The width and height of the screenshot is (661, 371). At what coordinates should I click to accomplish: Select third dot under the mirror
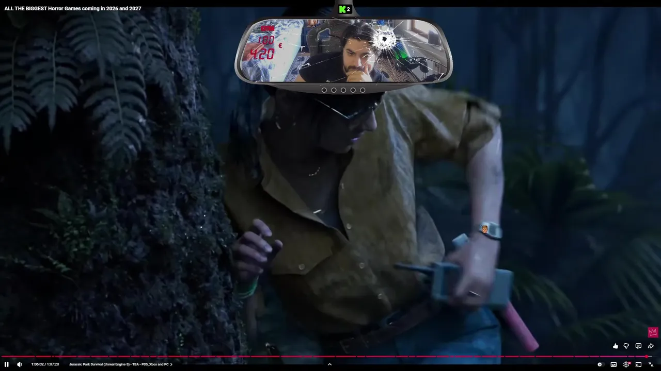point(343,90)
